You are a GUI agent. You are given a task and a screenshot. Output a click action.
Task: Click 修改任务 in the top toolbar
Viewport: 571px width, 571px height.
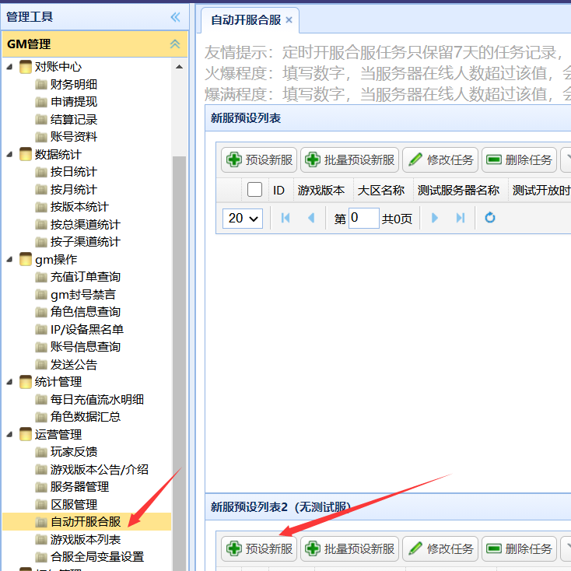click(x=440, y=160)
